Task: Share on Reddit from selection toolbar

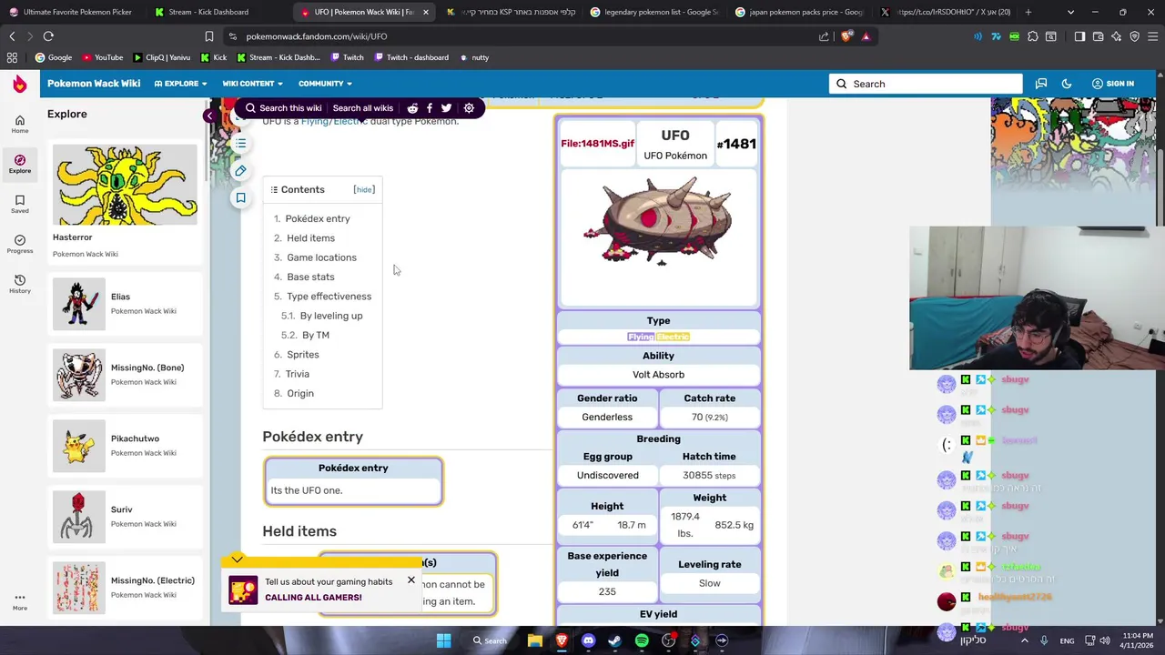Action: click(x=412, y=108)
